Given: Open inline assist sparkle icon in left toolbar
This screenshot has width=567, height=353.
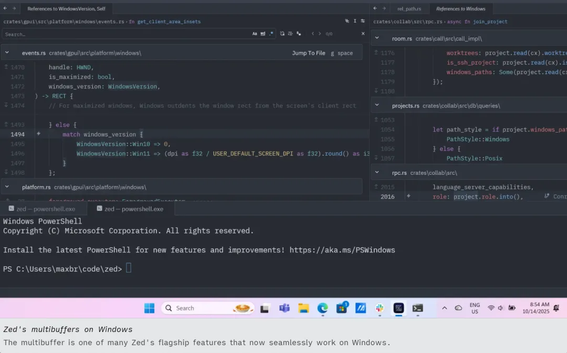Looking at the screenshot, I should (x=347, y=22).
